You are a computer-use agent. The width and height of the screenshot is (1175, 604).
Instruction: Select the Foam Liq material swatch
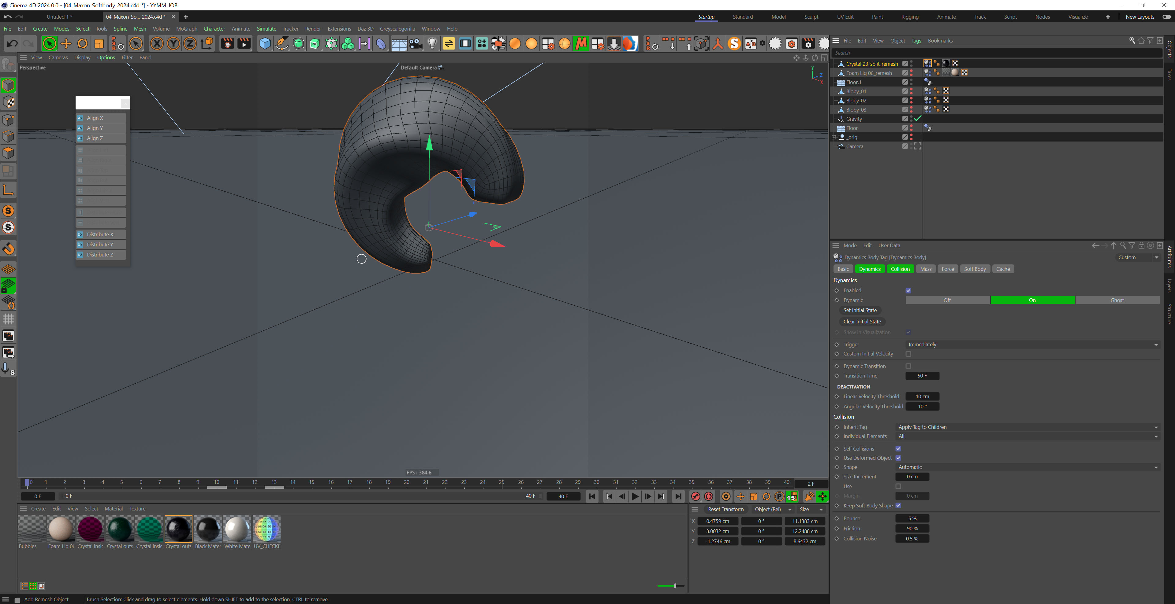tap(61, 528)
